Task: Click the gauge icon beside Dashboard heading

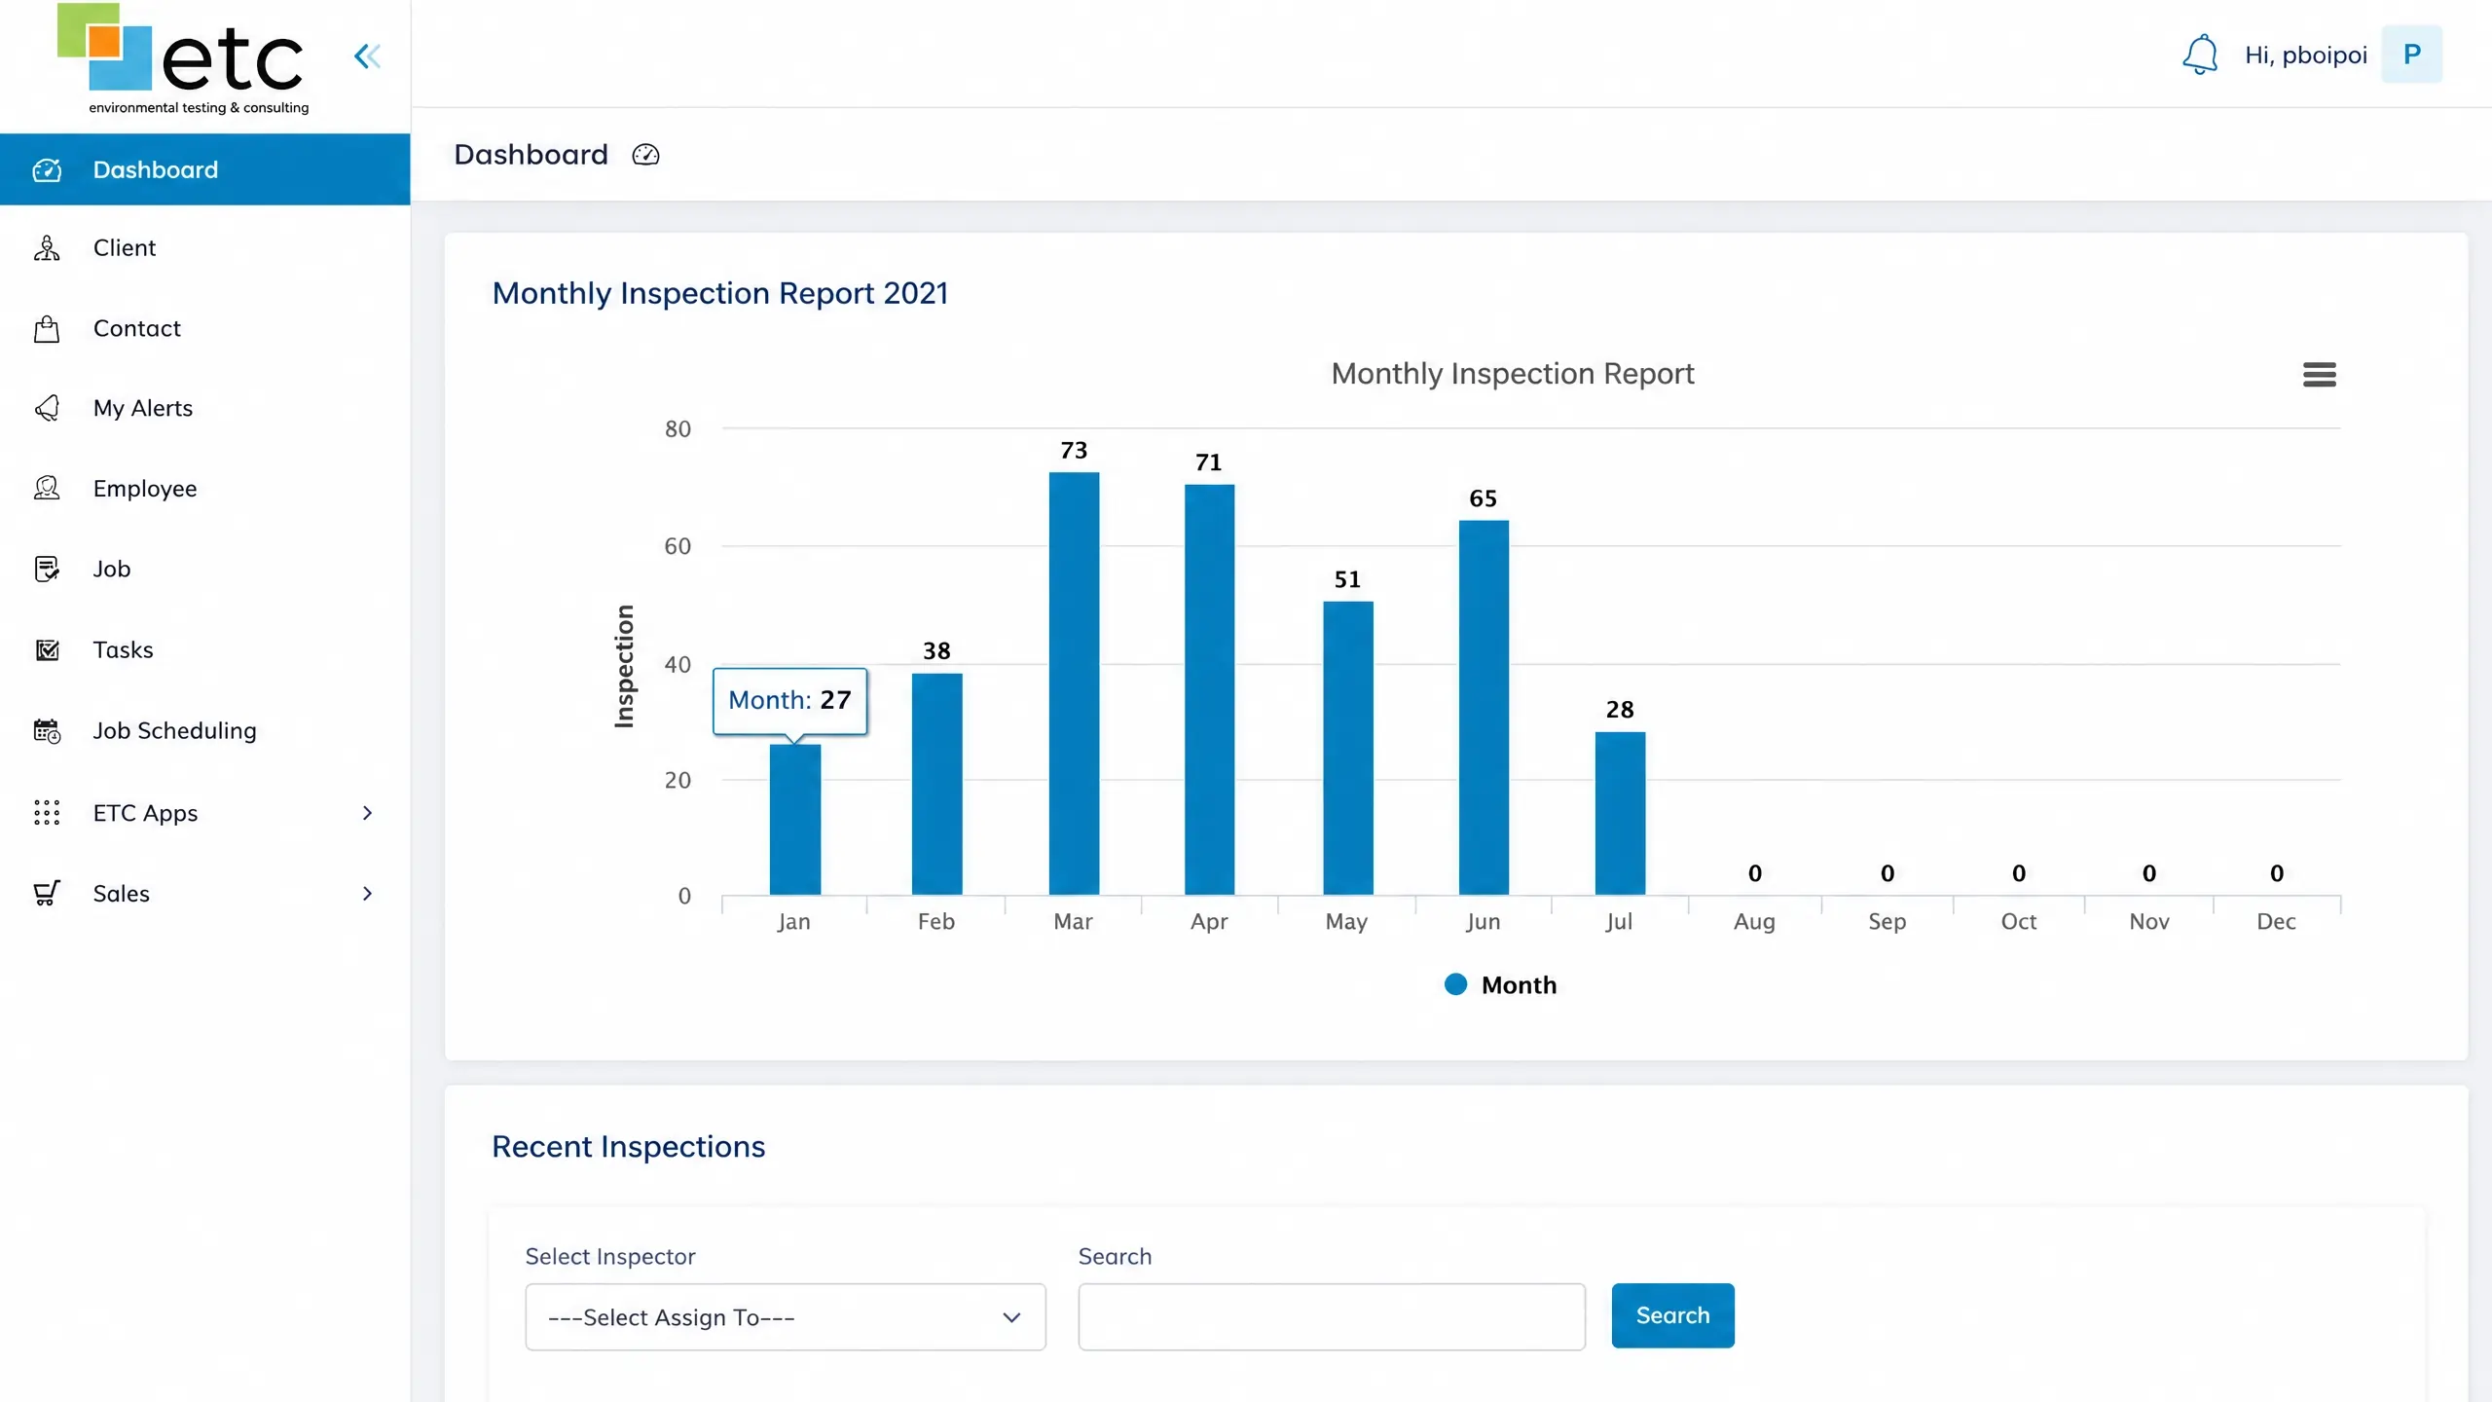Action: (x=645, y=155)
